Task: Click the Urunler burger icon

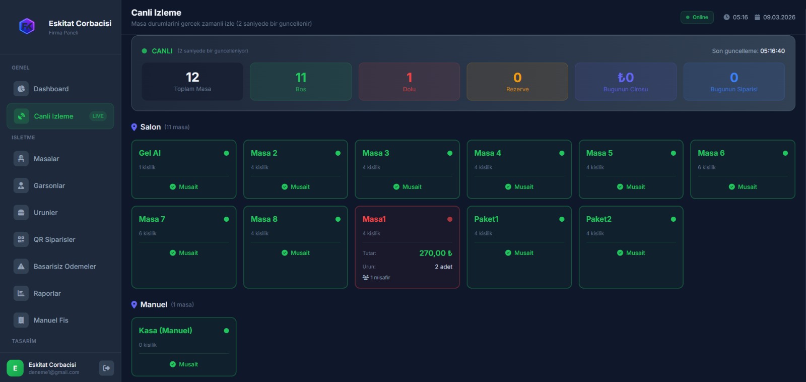Action: pyautogui.click(x=21, y=213)
